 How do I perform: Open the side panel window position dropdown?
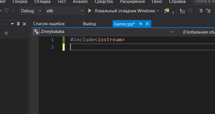click(12, 24)
